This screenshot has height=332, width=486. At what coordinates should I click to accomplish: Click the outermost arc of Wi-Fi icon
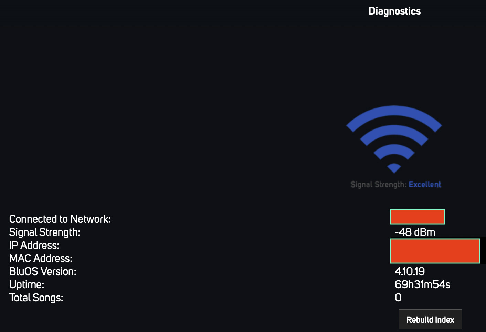394,111
